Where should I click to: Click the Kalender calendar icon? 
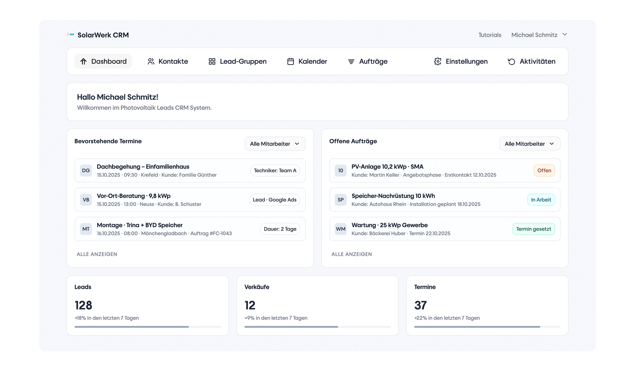click(x=290, y=61)
